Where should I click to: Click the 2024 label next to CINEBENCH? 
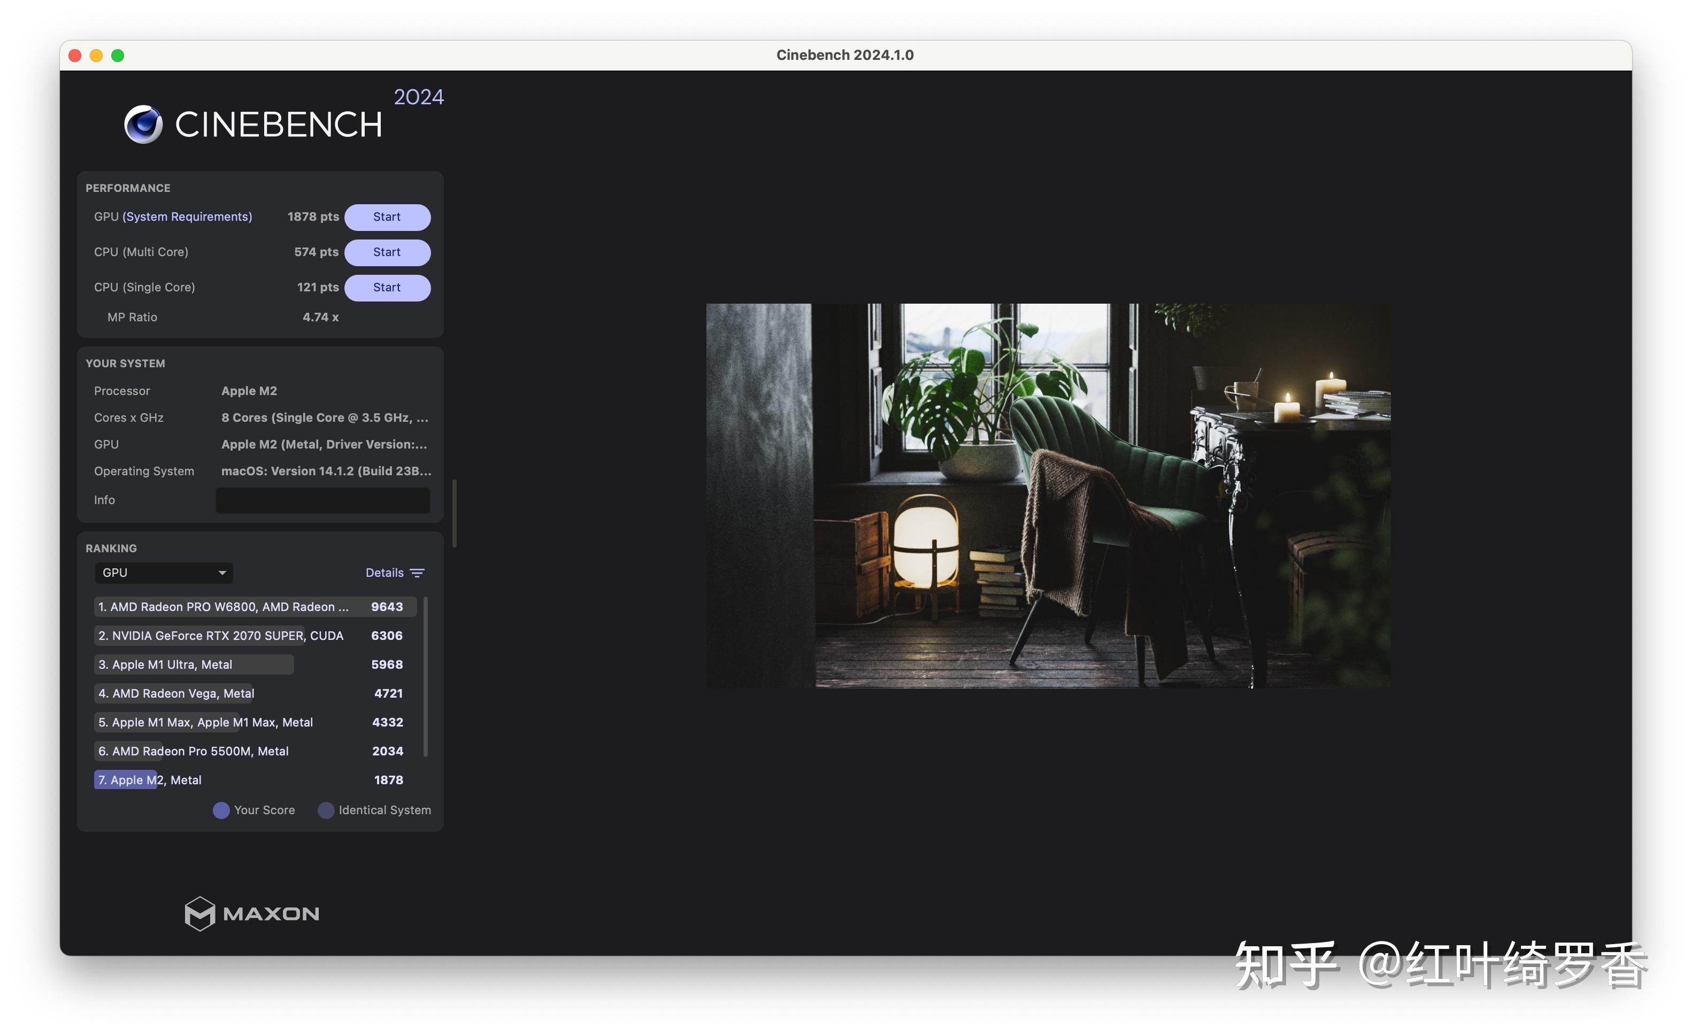(418, 97)
